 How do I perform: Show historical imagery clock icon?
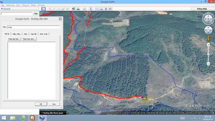coord(74,9)
